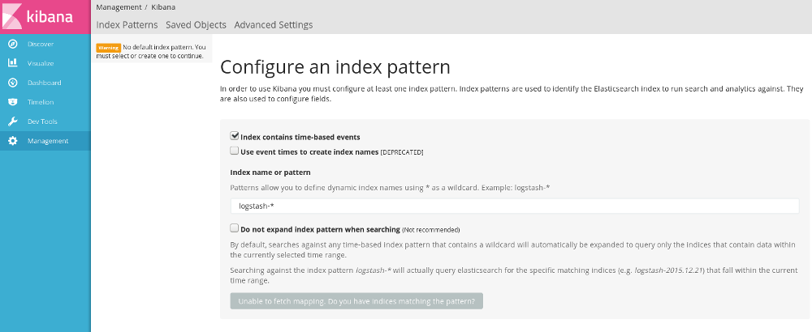Check Do not expand index pattern when searching

(234, 228)
